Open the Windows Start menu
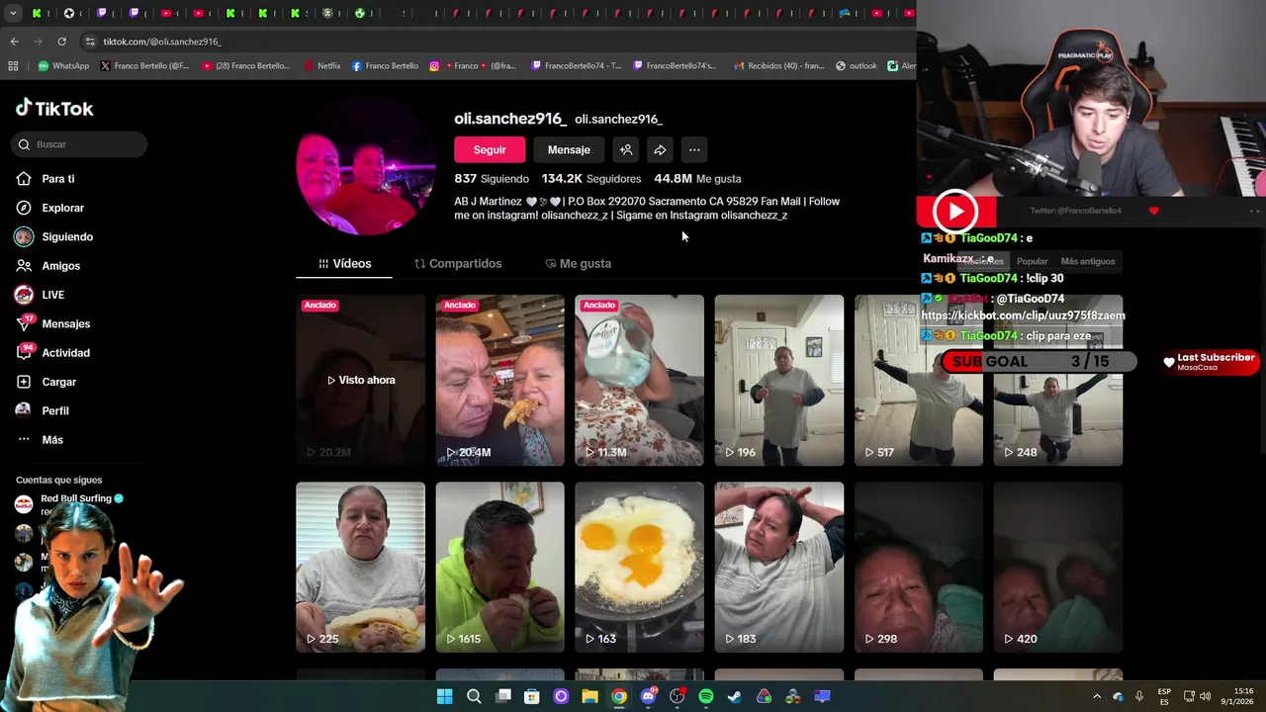The height and width of the screenshot is (712, 1266). pos(444,697)
